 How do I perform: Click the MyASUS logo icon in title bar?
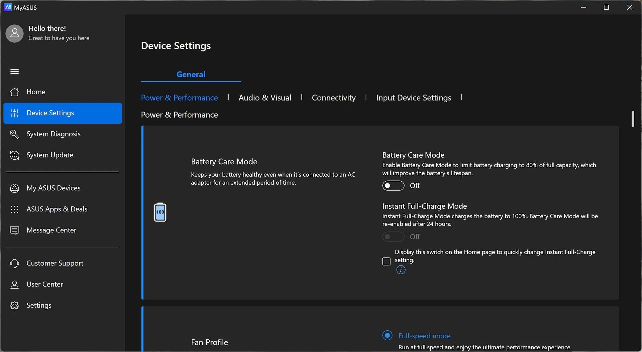[x=7, y=7]
